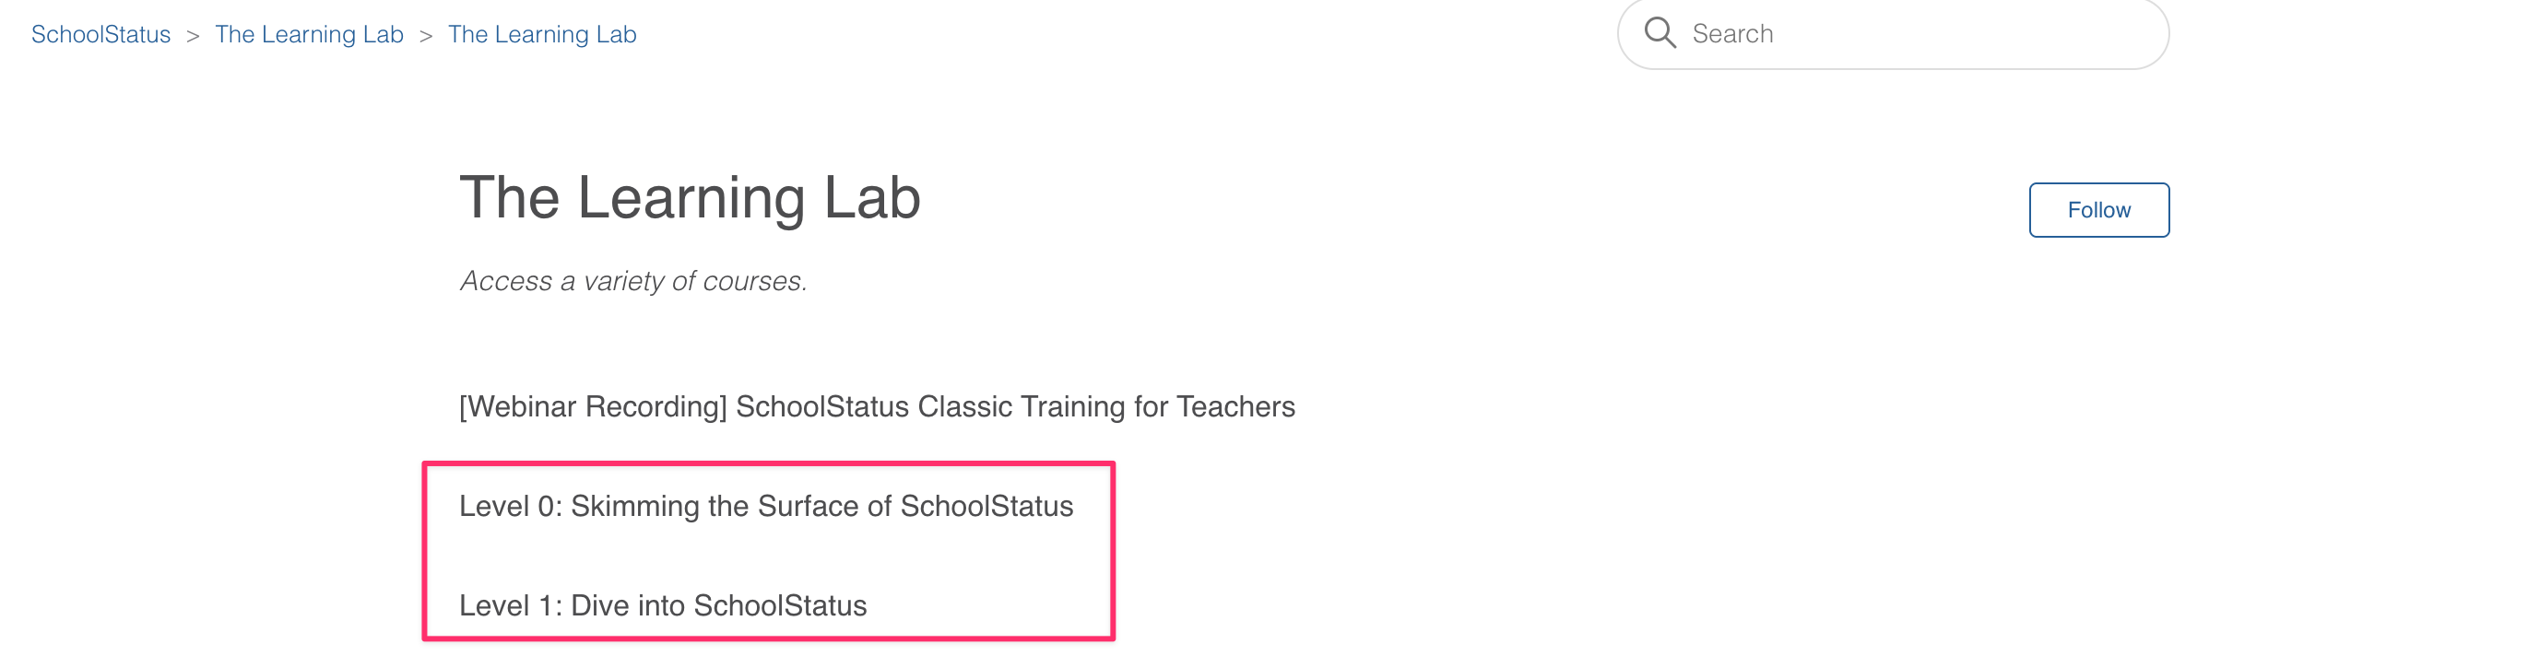
Task: Click the word Teachers in webinar title
Action: click(x=1236, y=406)
